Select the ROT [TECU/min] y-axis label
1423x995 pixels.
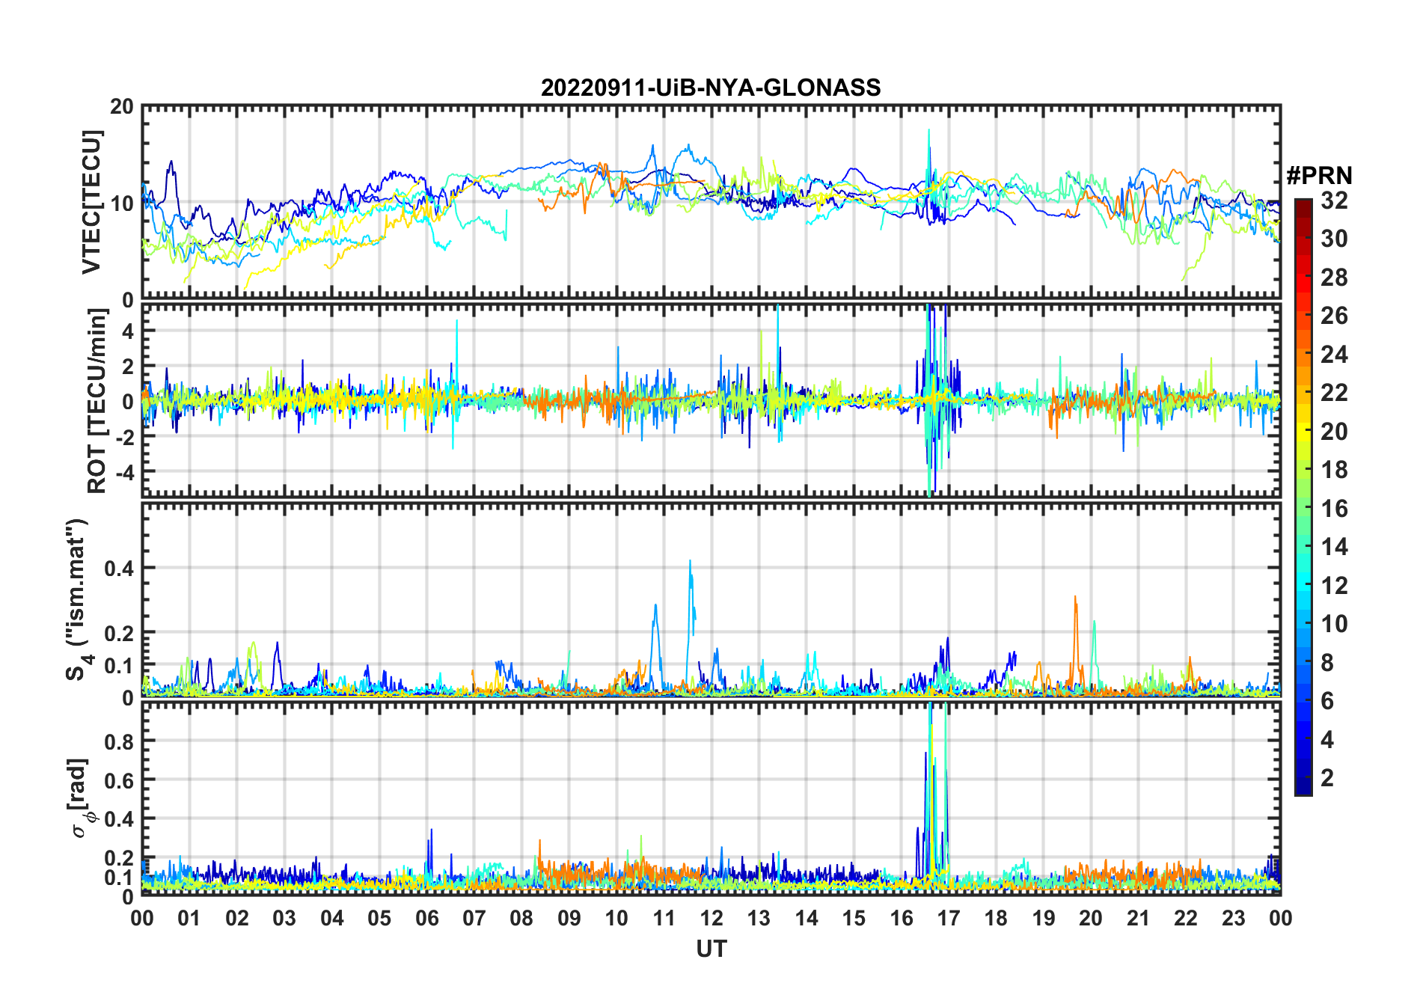tap(97, 401)
